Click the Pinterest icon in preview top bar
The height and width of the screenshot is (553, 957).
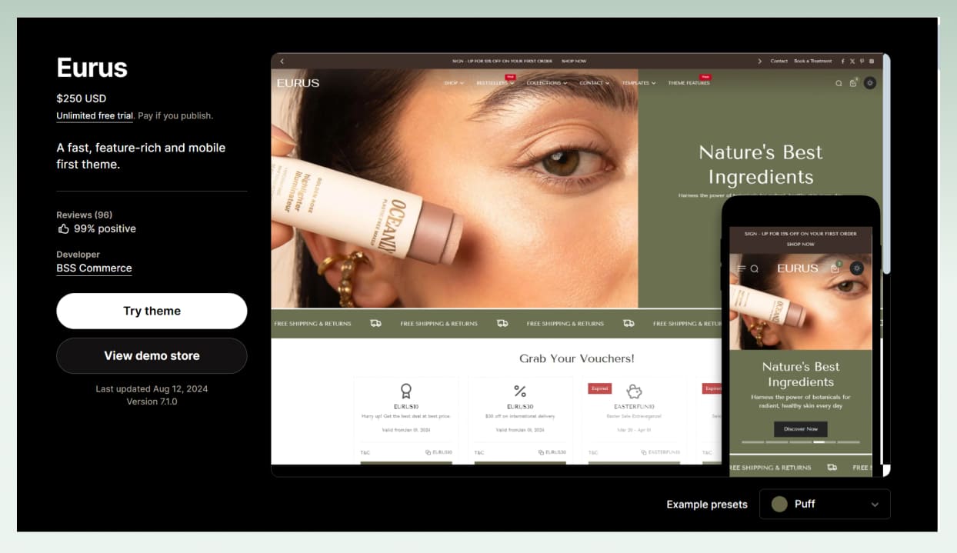tap(862, 61)
